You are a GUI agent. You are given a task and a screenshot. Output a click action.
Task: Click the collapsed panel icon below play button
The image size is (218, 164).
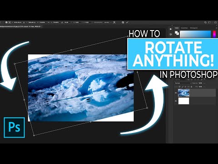[171, 34]
